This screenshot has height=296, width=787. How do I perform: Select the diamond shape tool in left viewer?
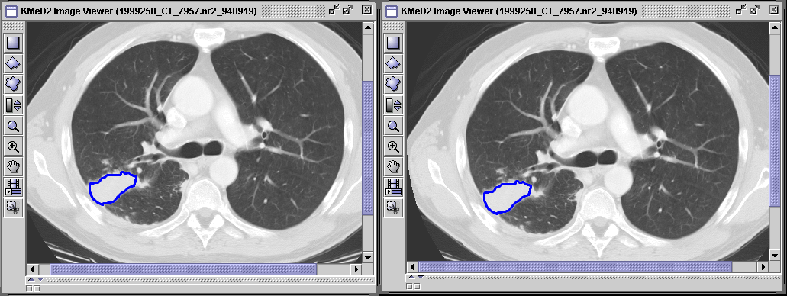pyautogui.click(x=13, y=63)
